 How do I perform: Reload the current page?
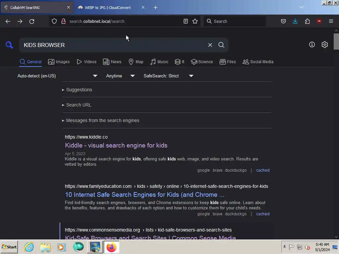click(x=32, y=21)
